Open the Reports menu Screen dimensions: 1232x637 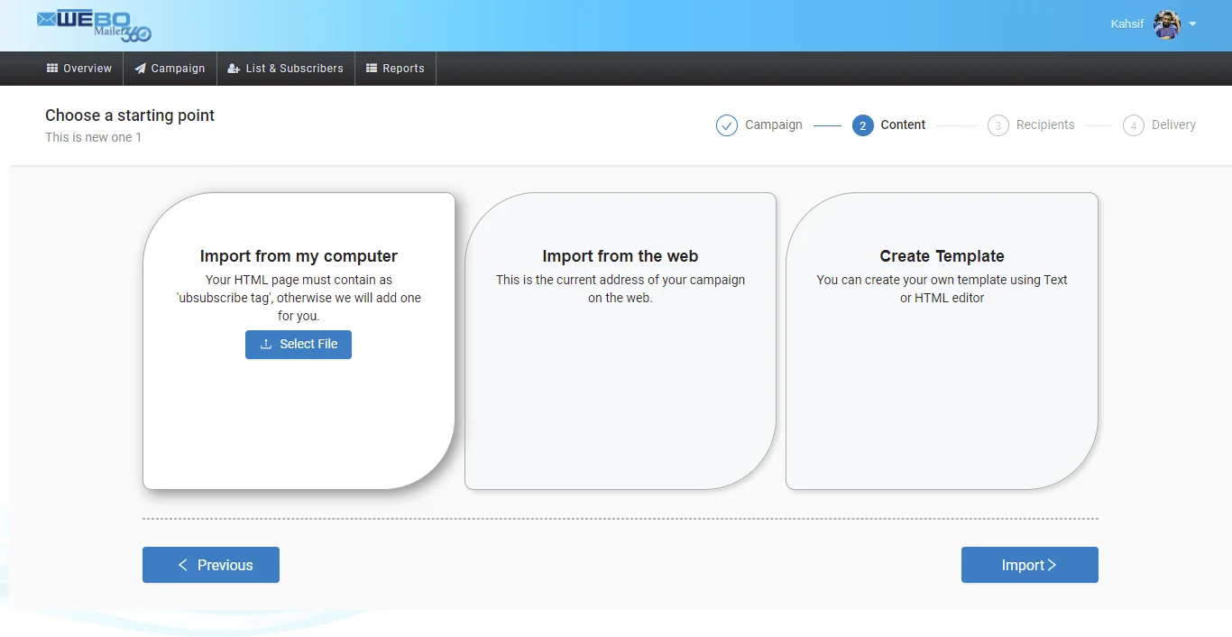(395, 69)
